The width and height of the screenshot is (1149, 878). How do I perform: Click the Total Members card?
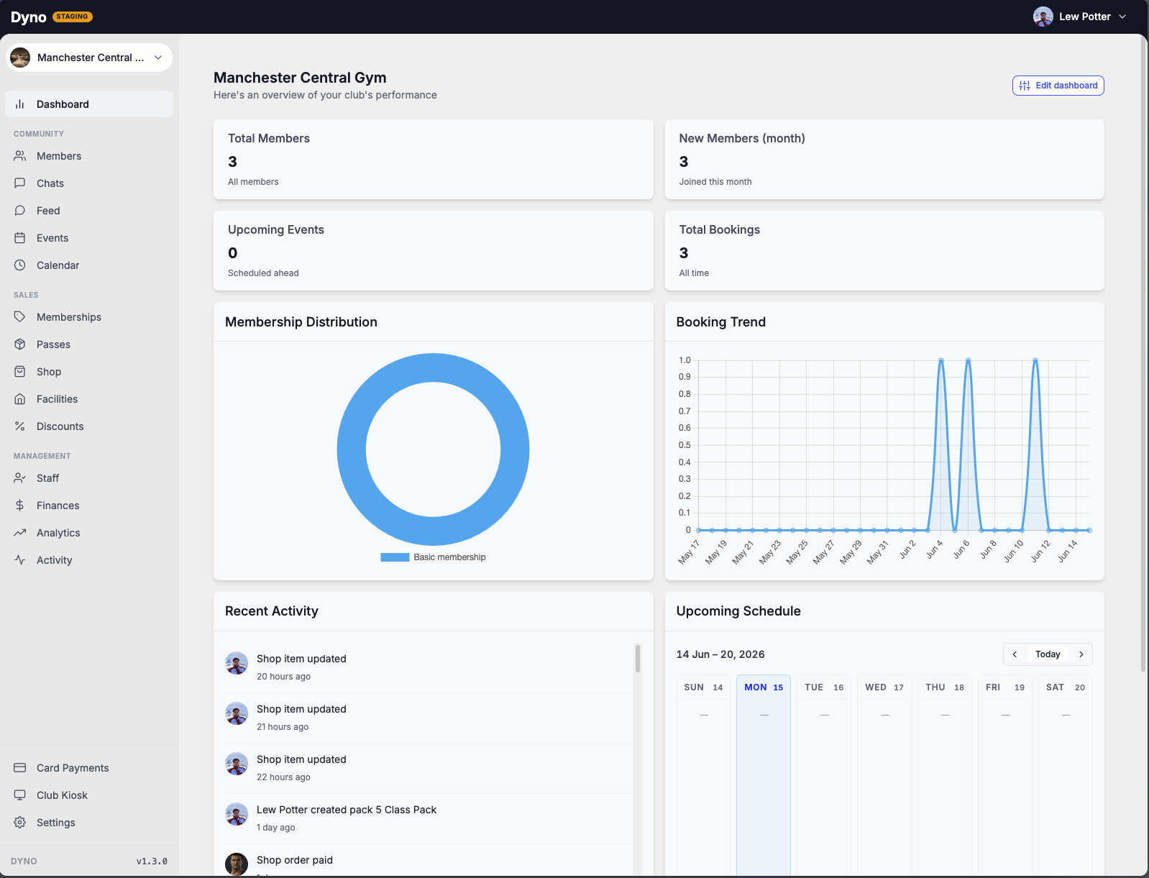(434, 160)
